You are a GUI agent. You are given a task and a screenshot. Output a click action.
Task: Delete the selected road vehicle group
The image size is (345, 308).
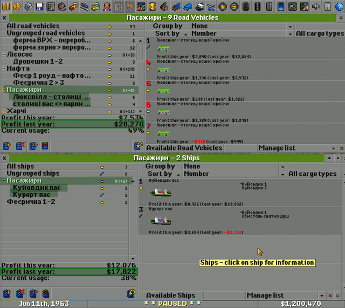click(x=20, y=146)
